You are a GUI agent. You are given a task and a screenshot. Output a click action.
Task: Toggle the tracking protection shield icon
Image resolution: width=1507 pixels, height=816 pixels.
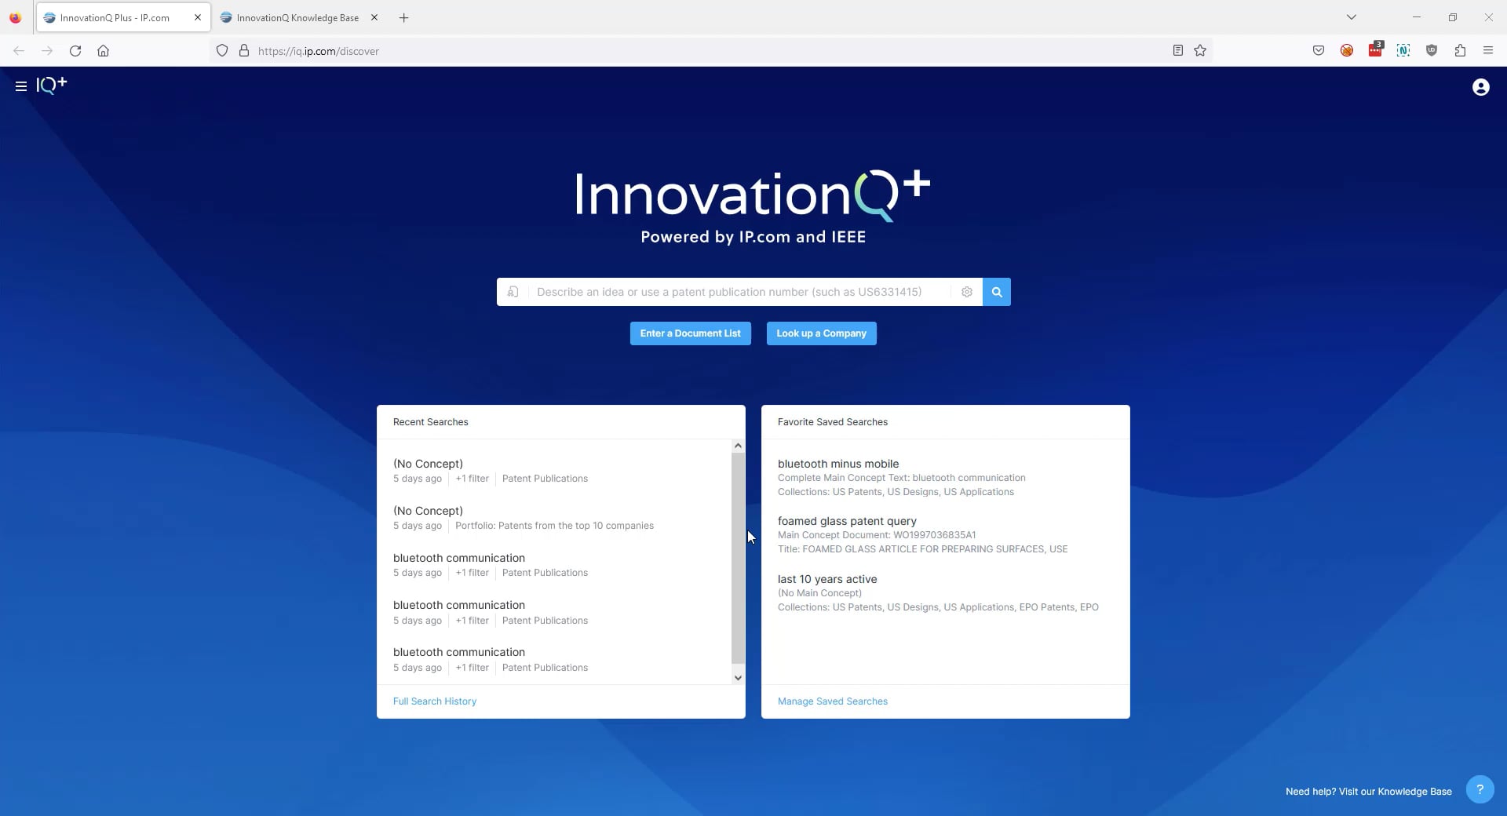[x=222, y=50]
